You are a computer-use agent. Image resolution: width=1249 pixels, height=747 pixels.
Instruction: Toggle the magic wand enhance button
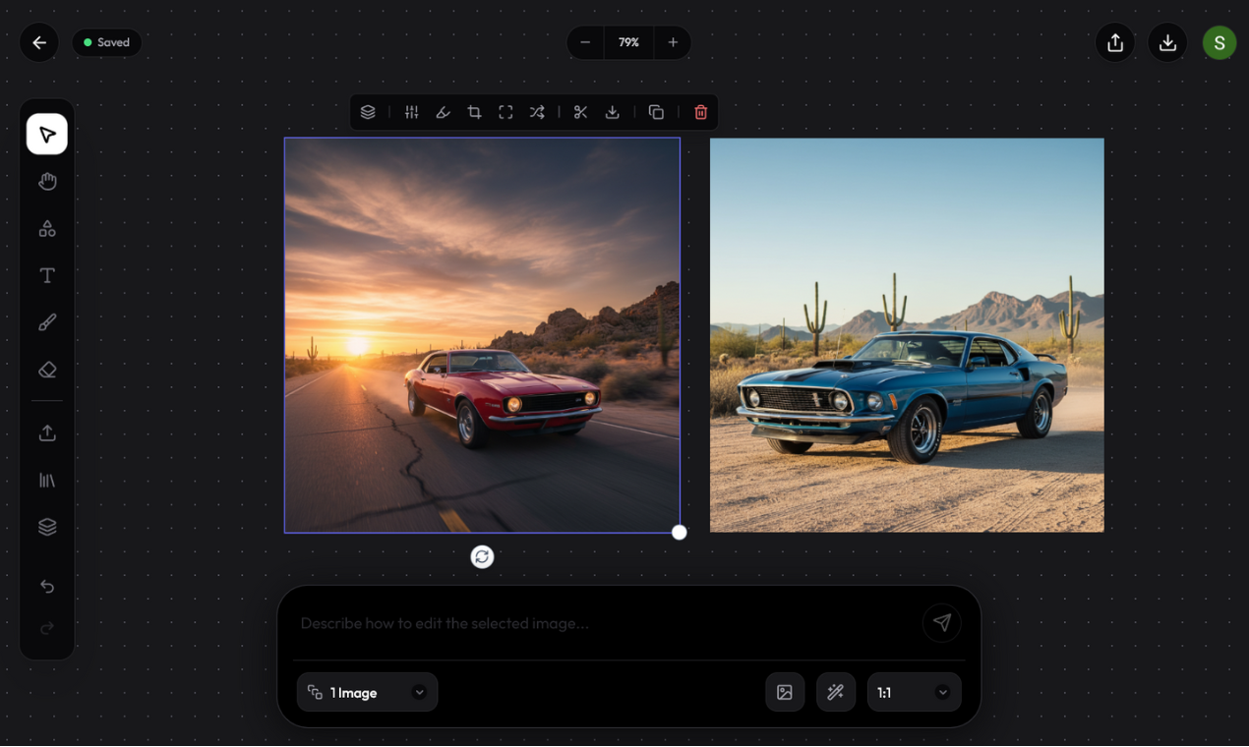tap(836, 693)
